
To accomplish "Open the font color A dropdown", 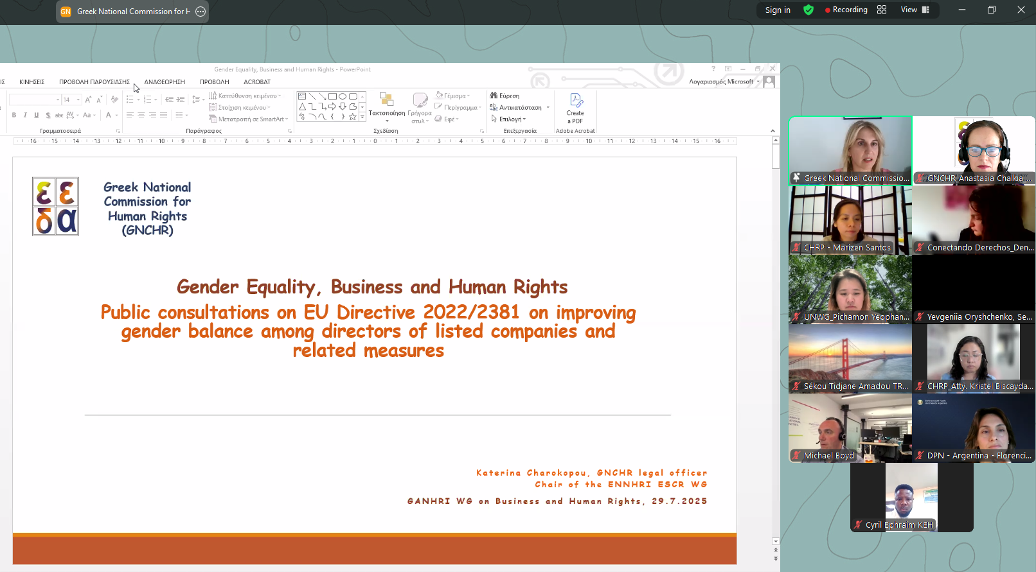I will tap(116, 115).
